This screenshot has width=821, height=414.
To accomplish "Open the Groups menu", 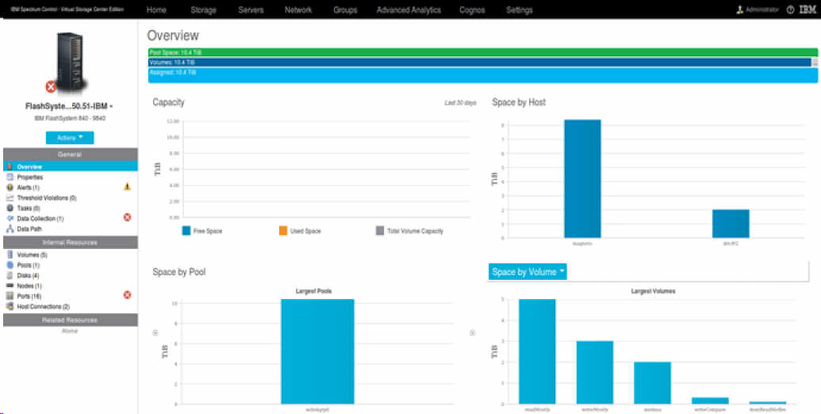I will [x=345, y=10].
